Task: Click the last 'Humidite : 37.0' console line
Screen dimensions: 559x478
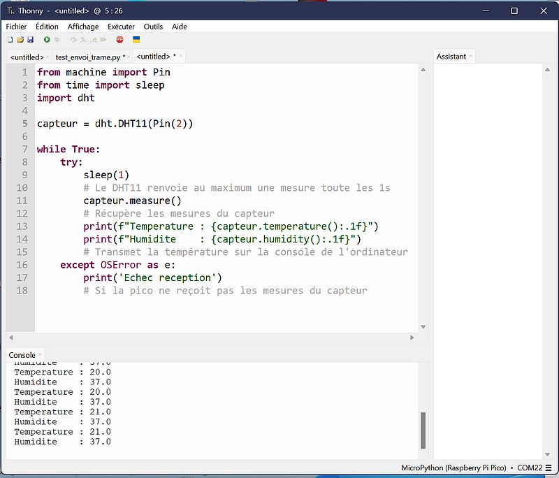Action: [62, 442]
